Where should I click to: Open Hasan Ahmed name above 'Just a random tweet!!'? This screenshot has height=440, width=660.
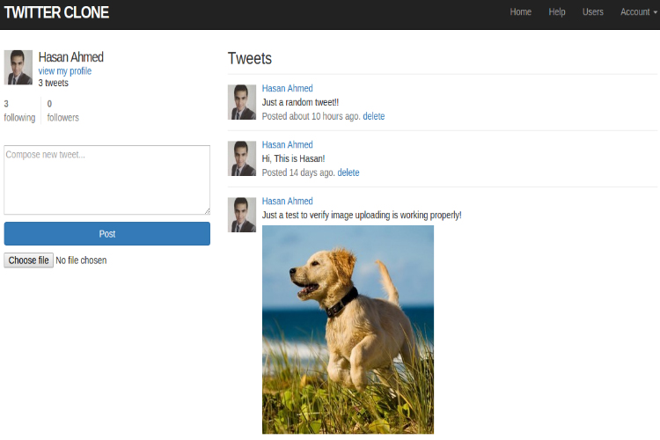click(x=287, y=89)
